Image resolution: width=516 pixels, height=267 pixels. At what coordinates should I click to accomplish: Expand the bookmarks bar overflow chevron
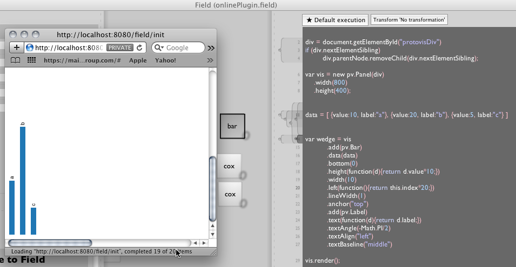click(x=210, y=60)
